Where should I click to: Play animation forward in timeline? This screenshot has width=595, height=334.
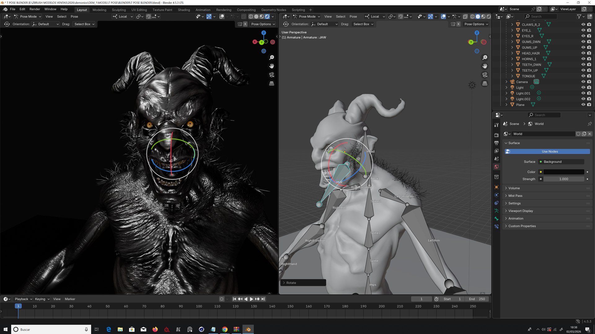(251, 299)
